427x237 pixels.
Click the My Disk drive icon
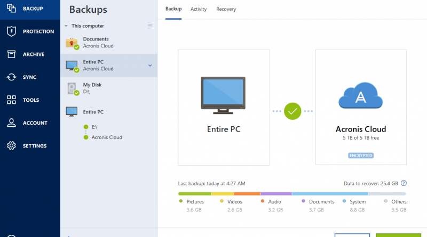coord(72,88)
